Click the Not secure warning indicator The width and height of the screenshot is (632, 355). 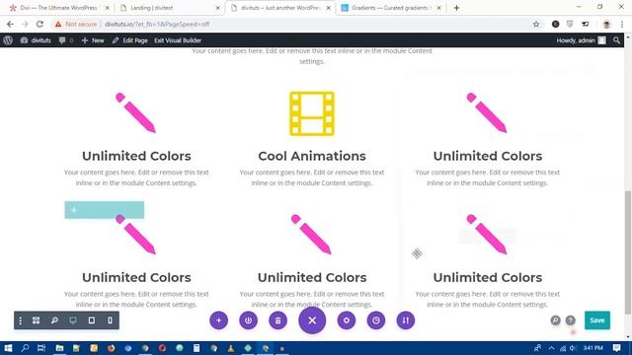pos(76,24)
